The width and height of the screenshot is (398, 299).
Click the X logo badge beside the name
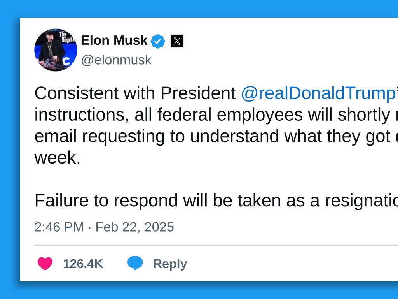[x=177, y=41]
